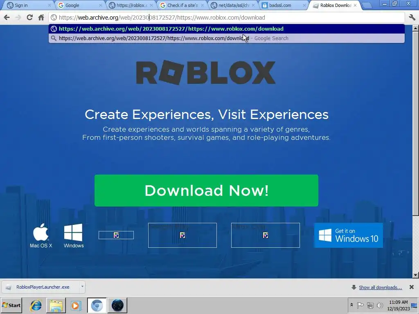The height and width of the screenshot is (314, 419).
Task: Click the vertical scrollbar thumb
Action: tap(416, 123)
